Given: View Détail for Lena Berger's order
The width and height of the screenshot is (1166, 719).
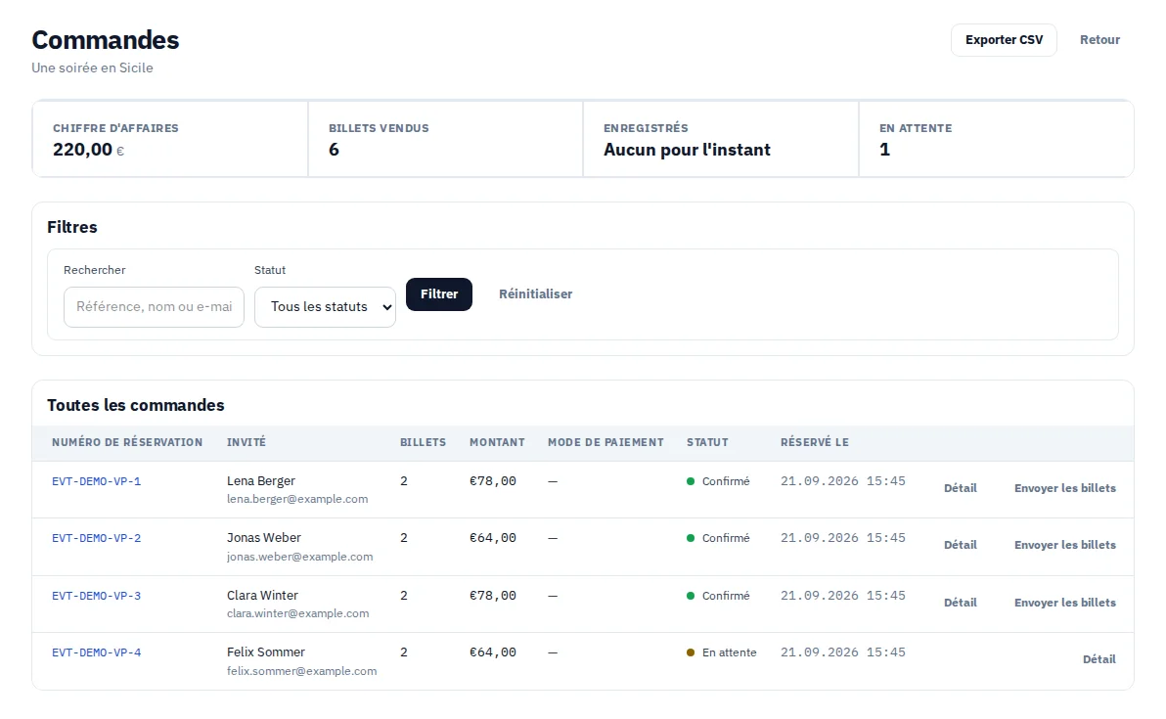Looking at the screenshot, I should pyautogui.click(x=960, y=488).
